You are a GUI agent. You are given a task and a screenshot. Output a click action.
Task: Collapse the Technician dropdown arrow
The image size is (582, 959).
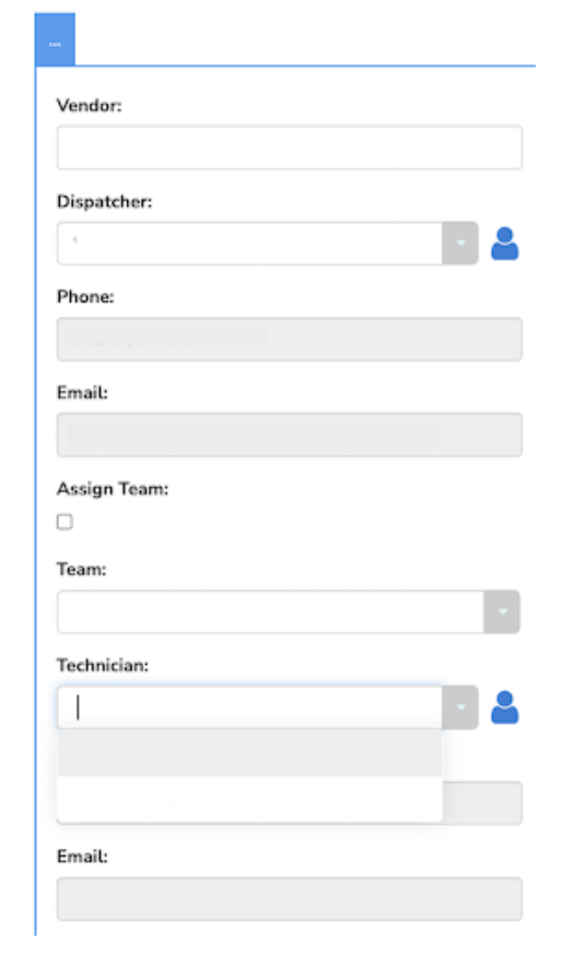coord(460,707)
